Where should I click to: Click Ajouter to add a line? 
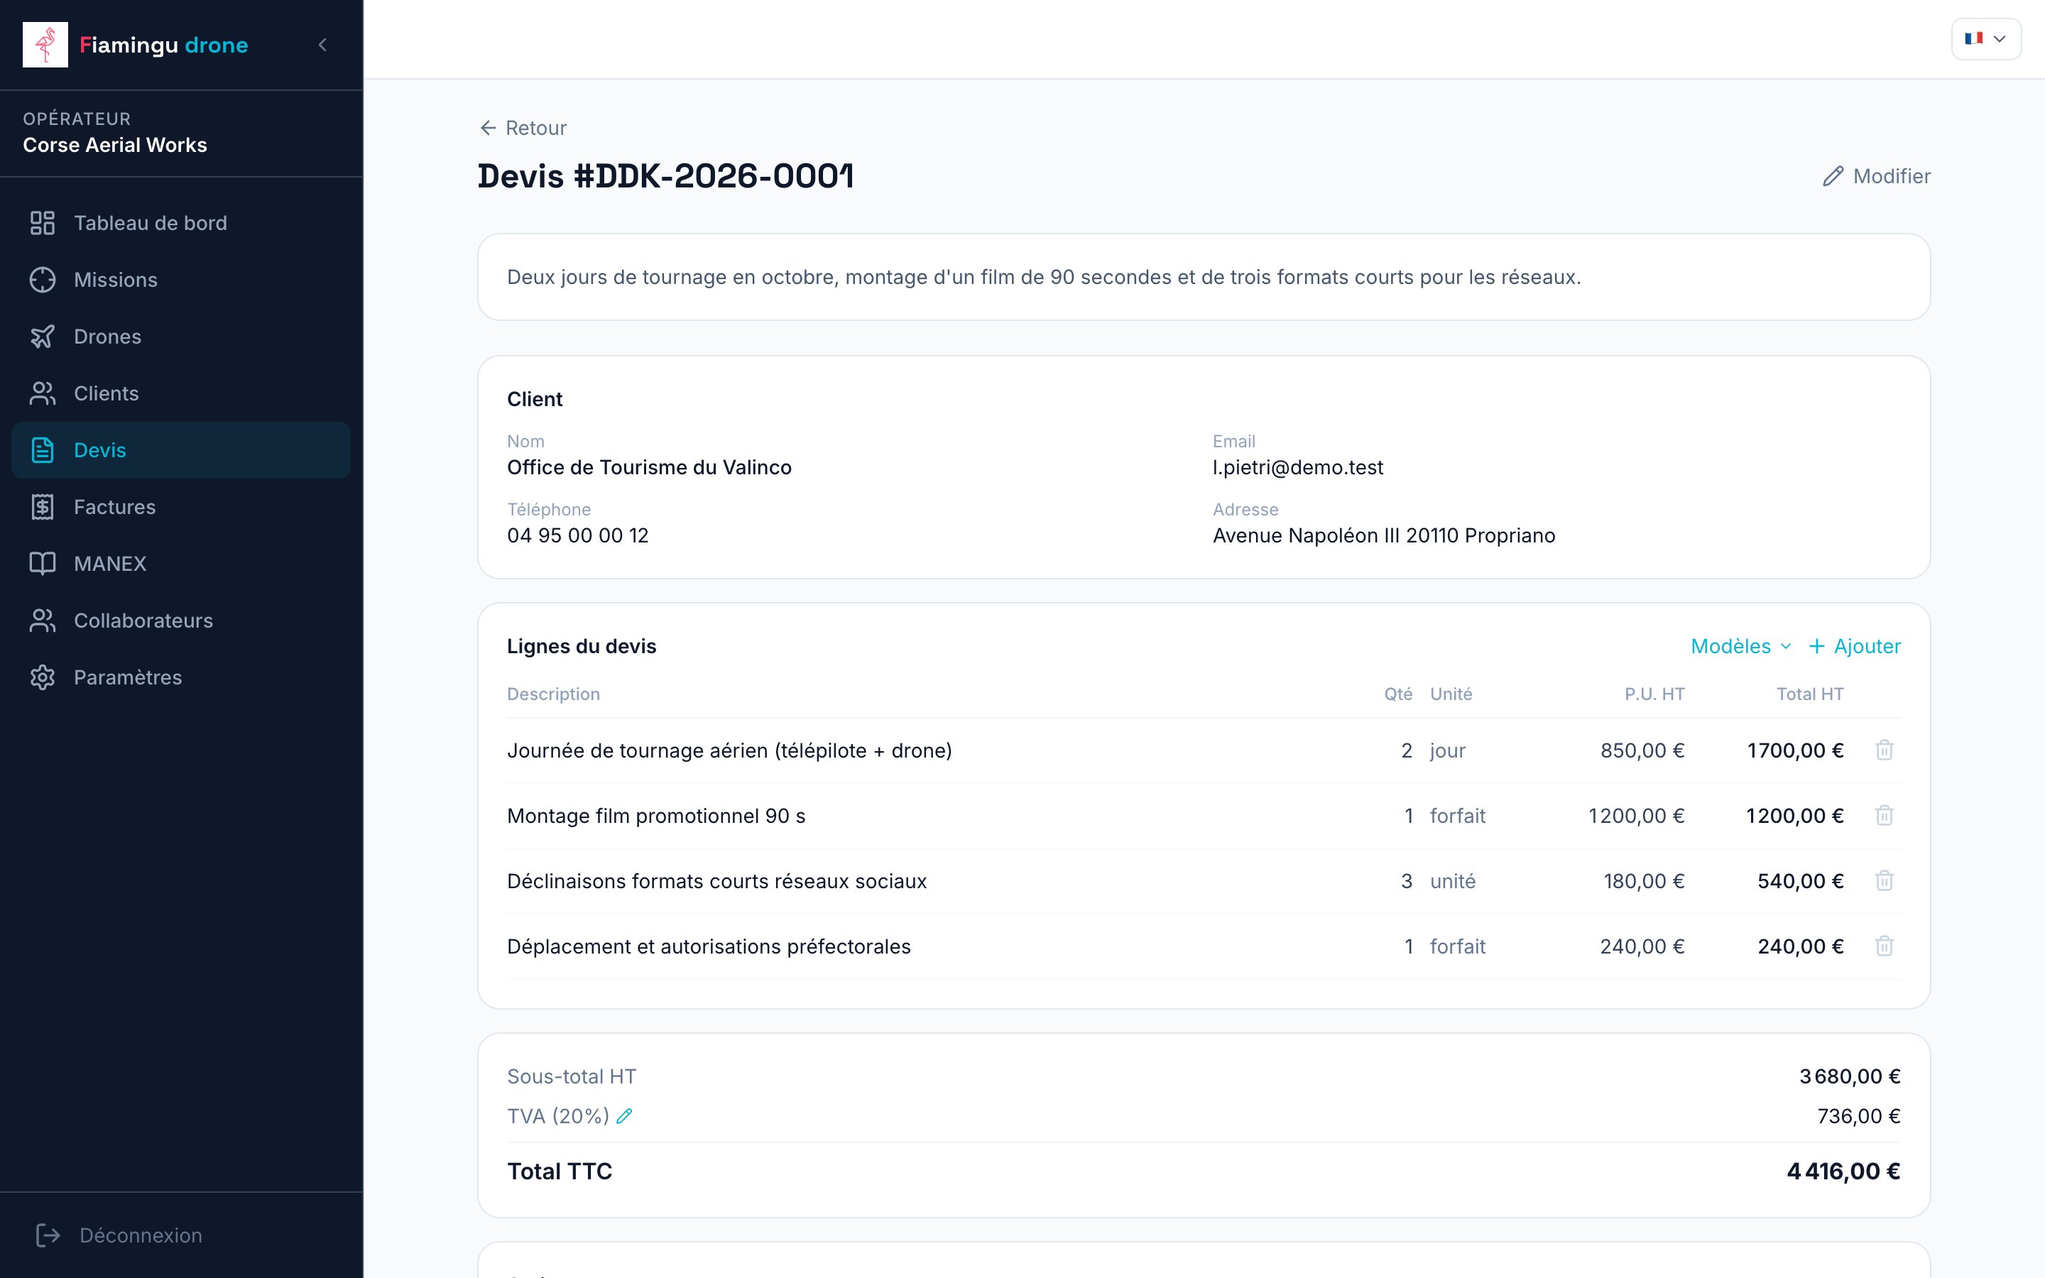[x=1855, y=646]
